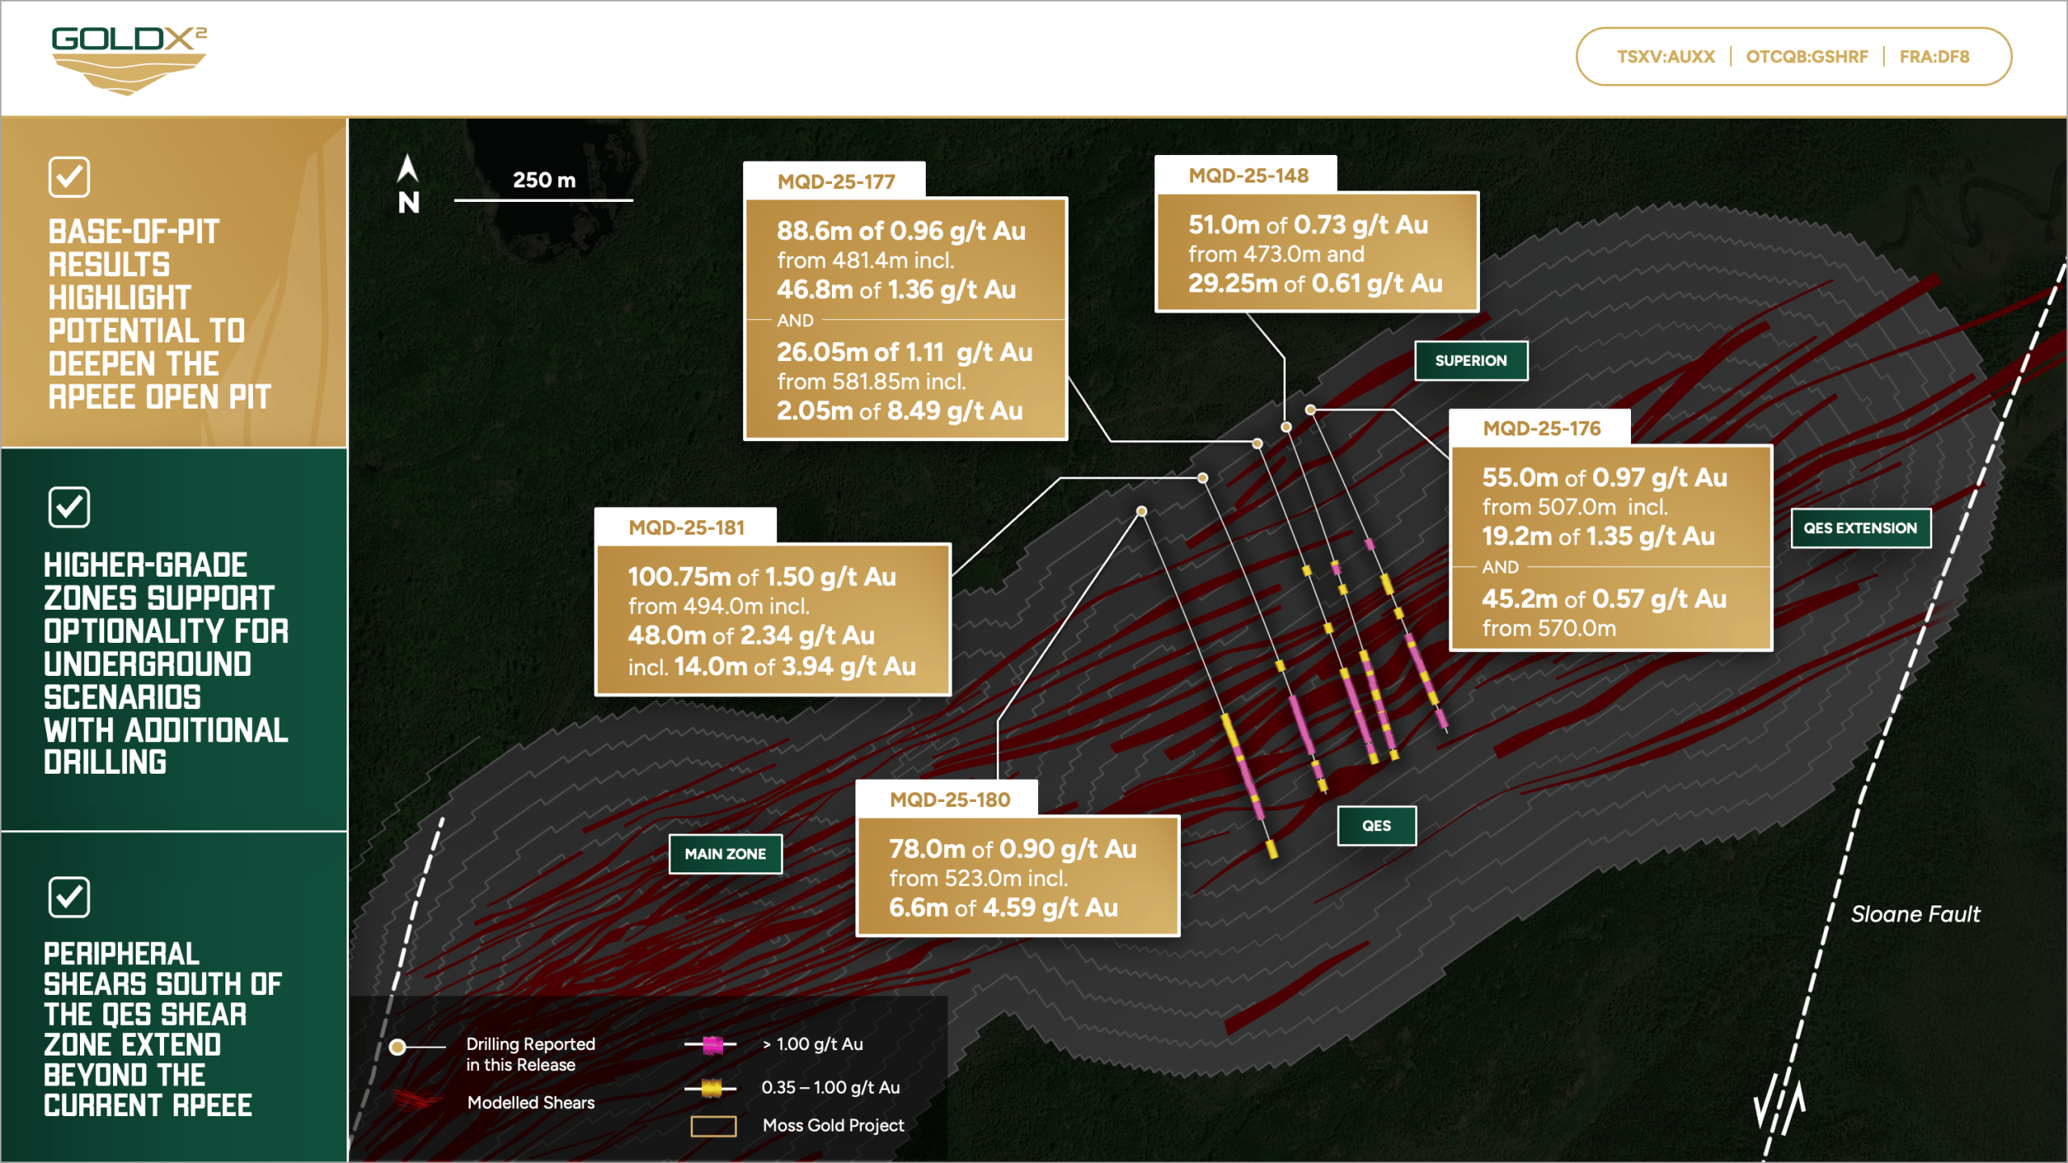The width and height of the screenshot is (2068, 1163).
Task: Click the TSXV:AUXX ticker text
Action: click(1665, 57)
